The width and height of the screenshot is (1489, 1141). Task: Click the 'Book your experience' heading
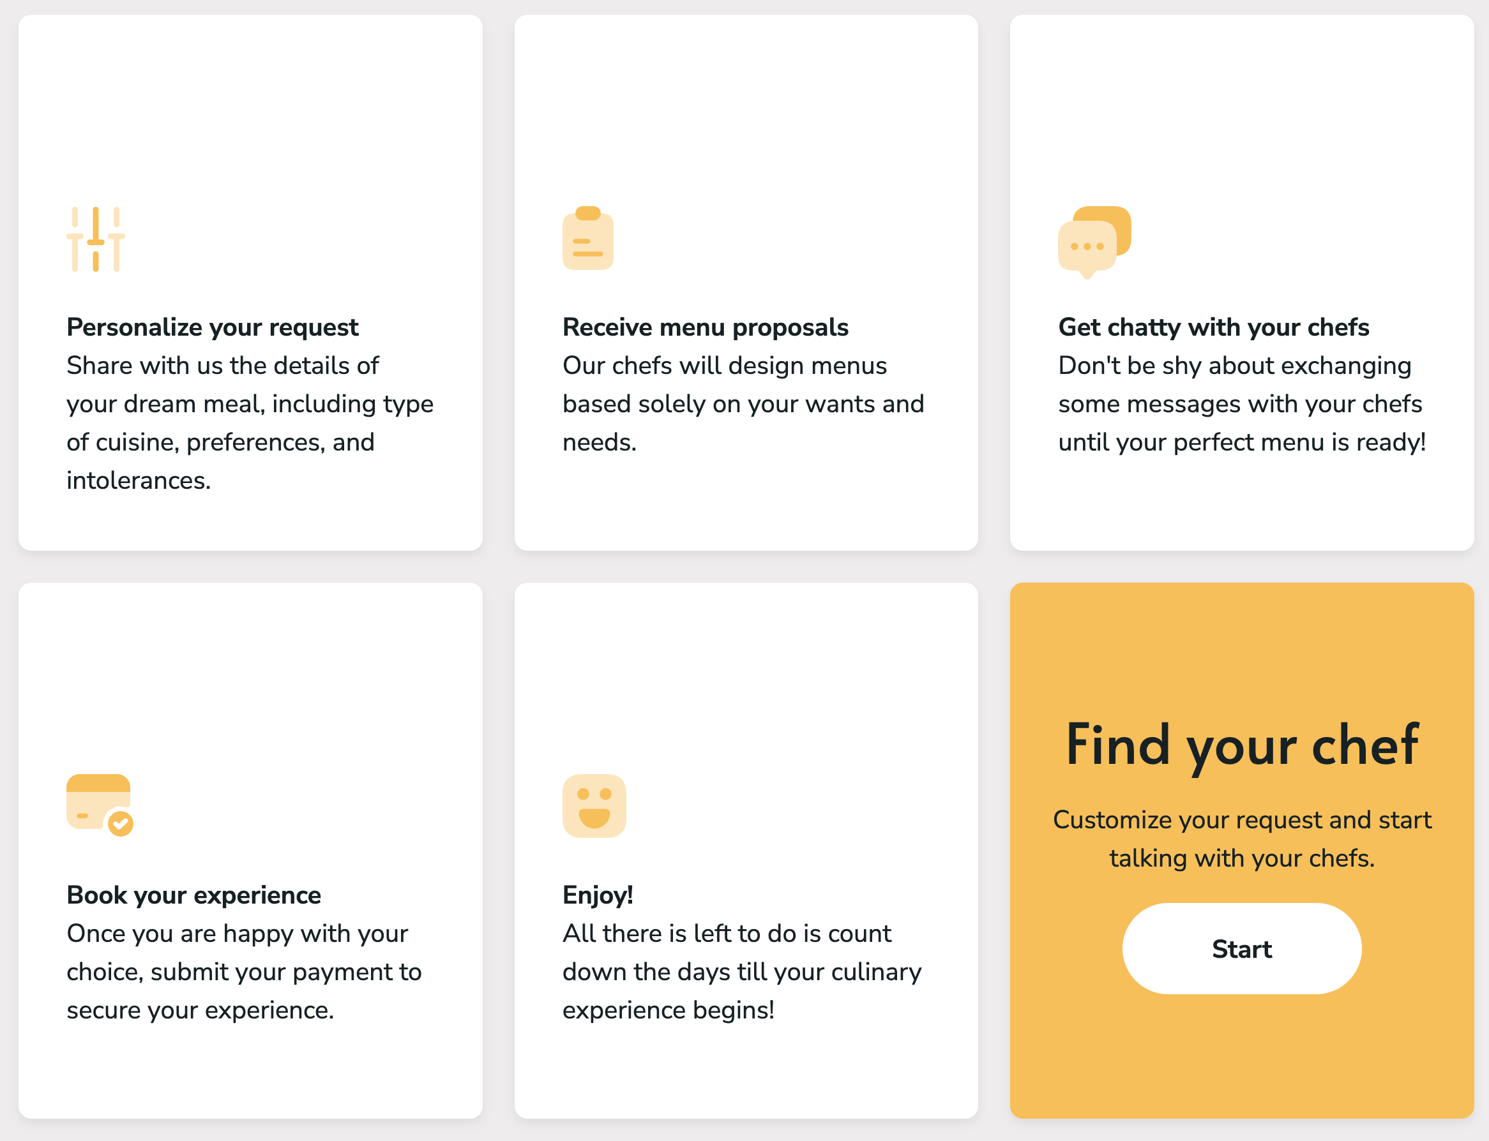pyautogui.click(x=193, y=895)
